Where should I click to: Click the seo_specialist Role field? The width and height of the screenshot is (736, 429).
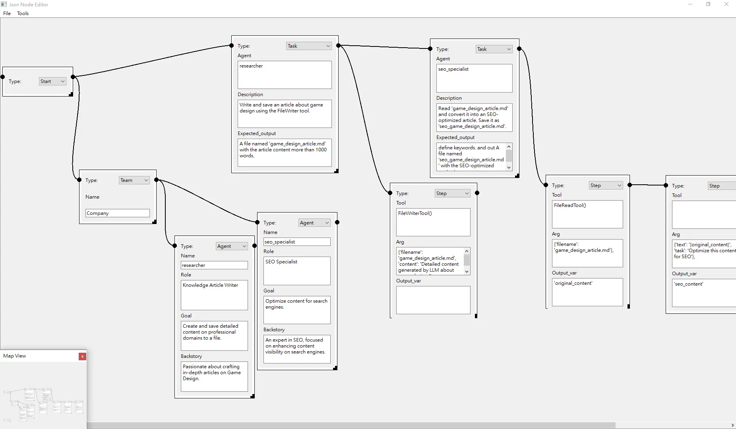point(296,271)
